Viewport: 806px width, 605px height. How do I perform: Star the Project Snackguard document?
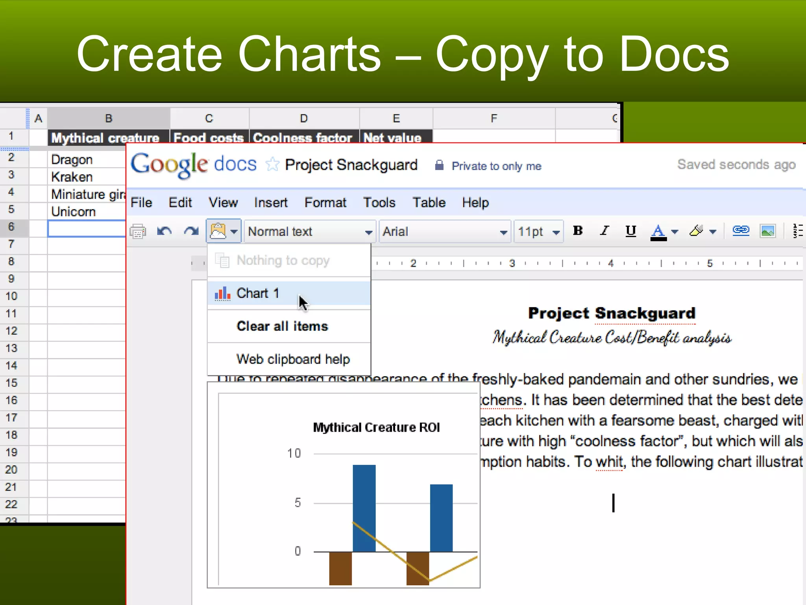[x=272, y=164]
